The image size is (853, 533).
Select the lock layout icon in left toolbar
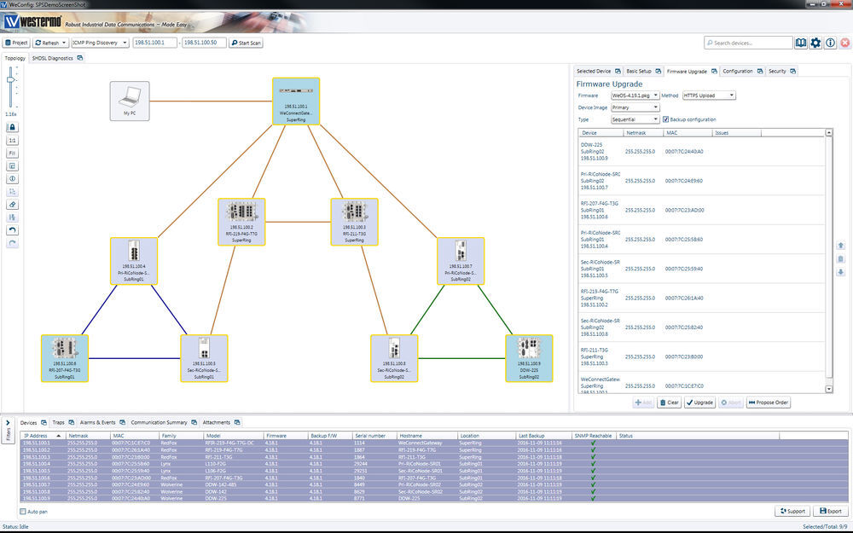(x=10, y=127)
